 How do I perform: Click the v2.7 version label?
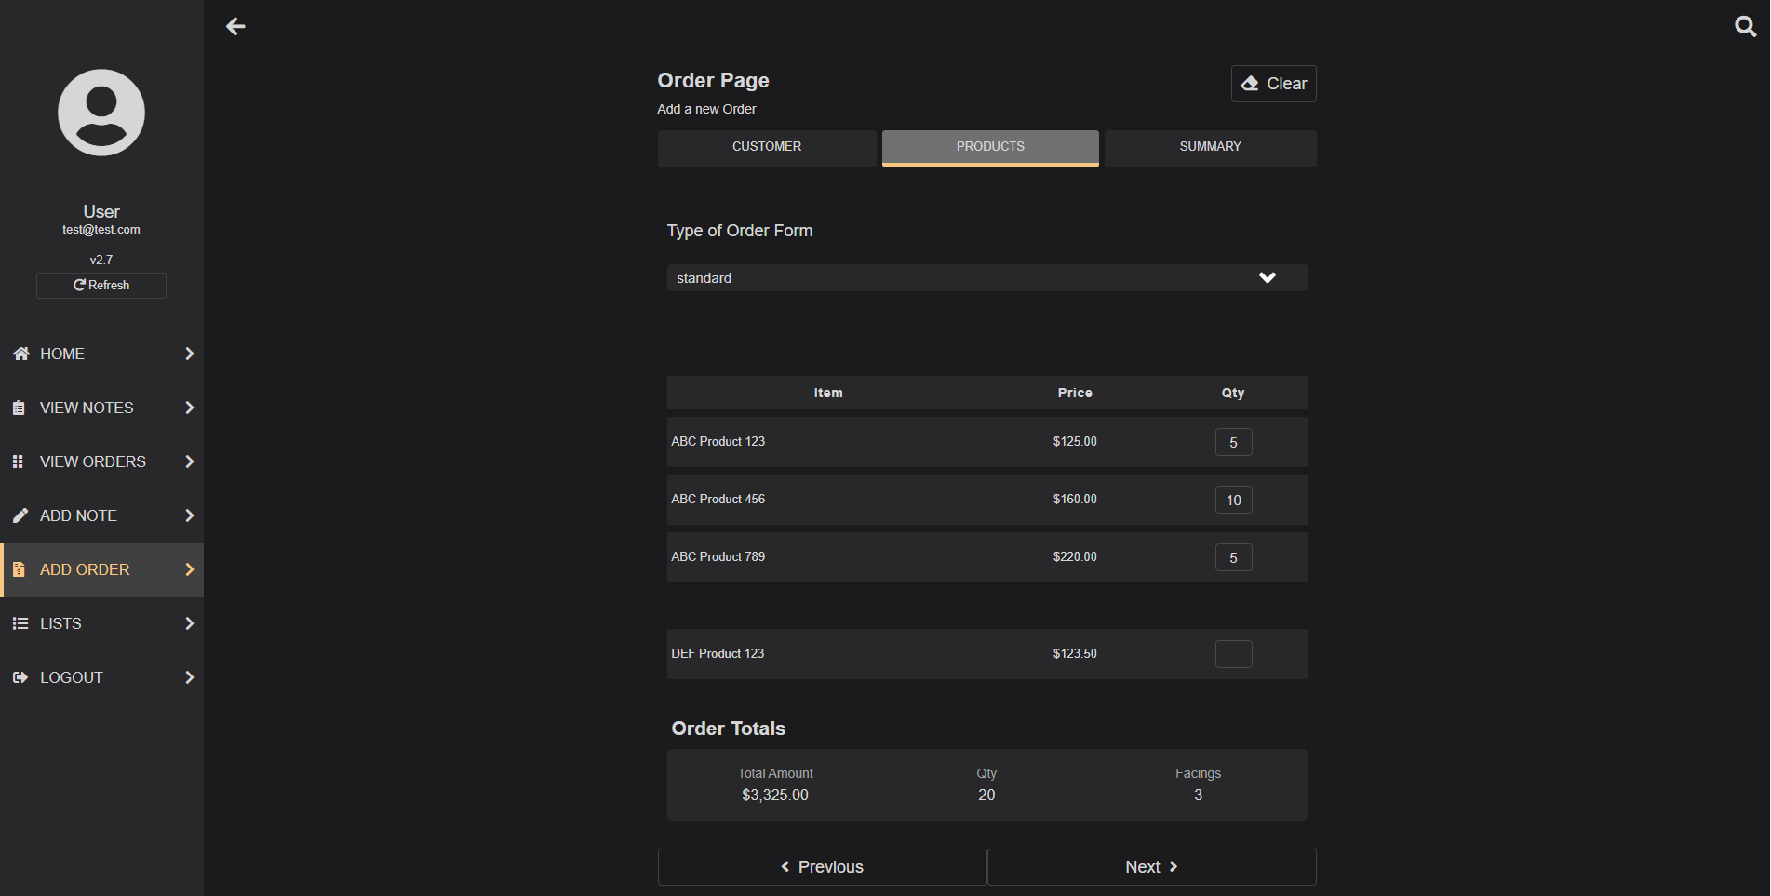coord(101,260)
